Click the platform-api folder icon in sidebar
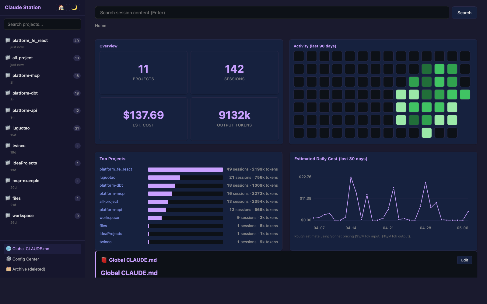 tap(8, 110)
